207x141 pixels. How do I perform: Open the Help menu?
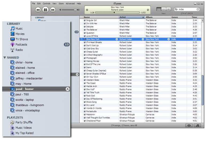[x=79, y=3]
